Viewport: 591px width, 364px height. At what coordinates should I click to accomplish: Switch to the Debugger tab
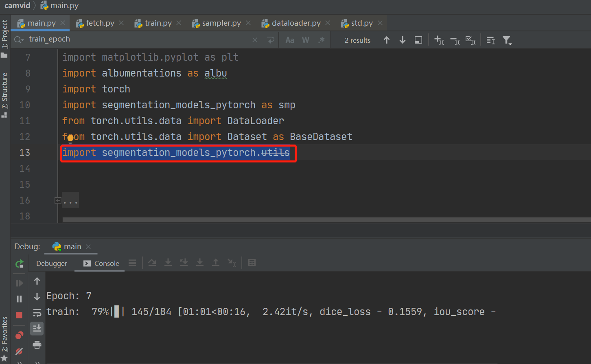[x=51, y=263]
